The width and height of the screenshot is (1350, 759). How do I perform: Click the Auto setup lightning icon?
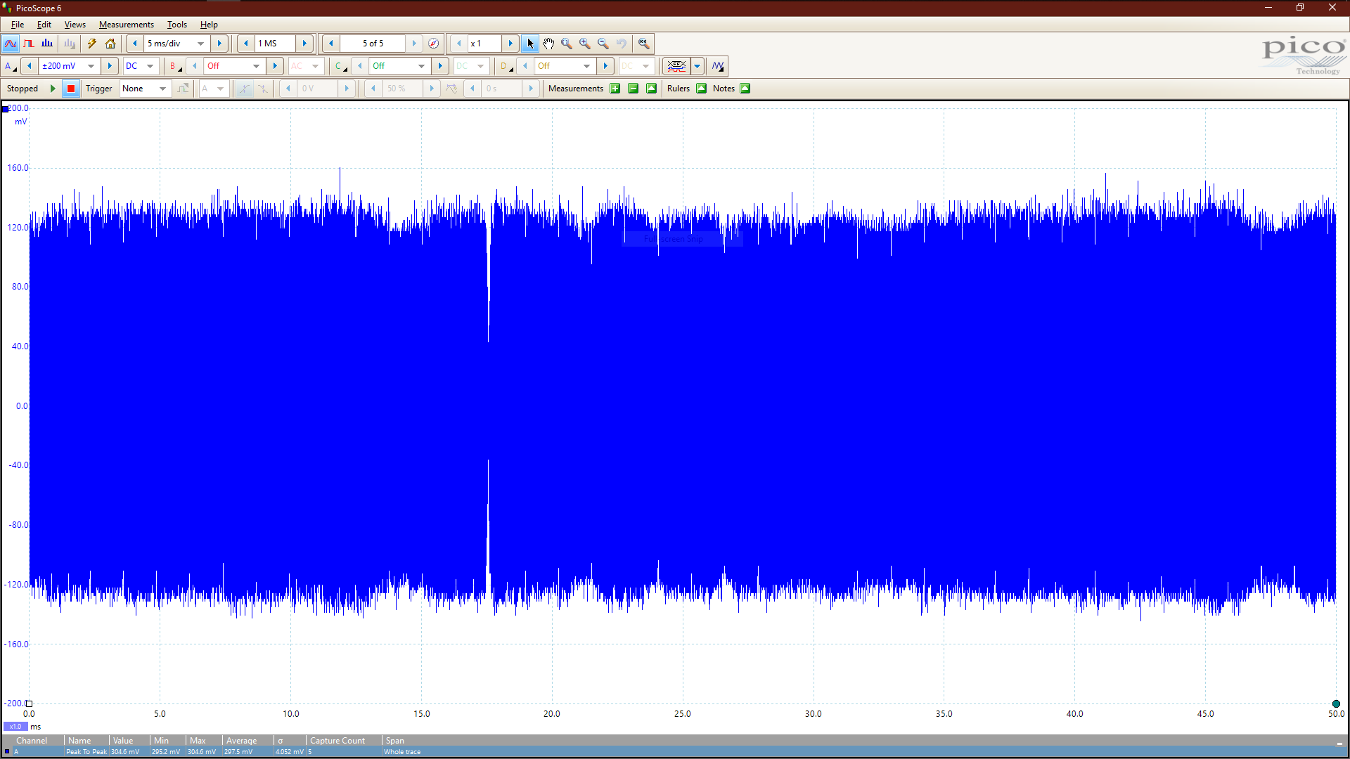[91, 44]
